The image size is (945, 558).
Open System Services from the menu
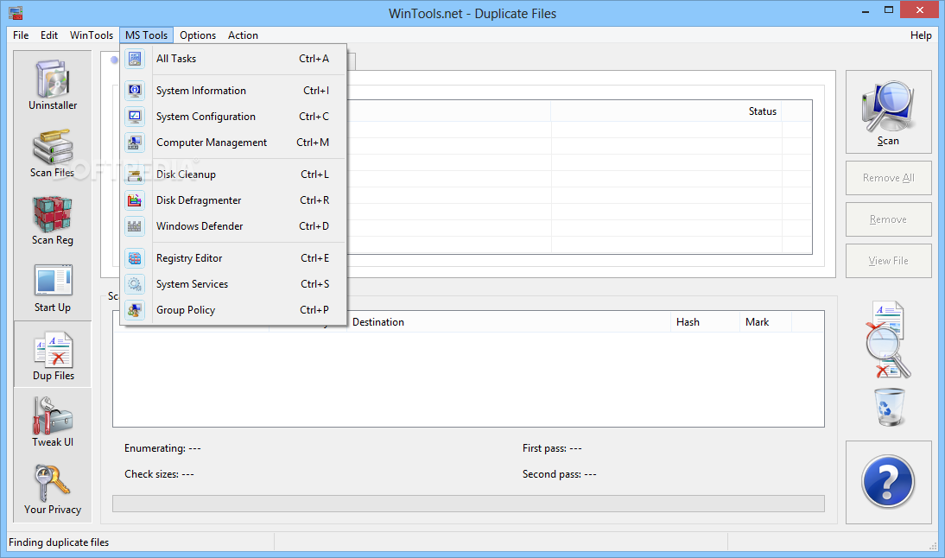[234, 284]
